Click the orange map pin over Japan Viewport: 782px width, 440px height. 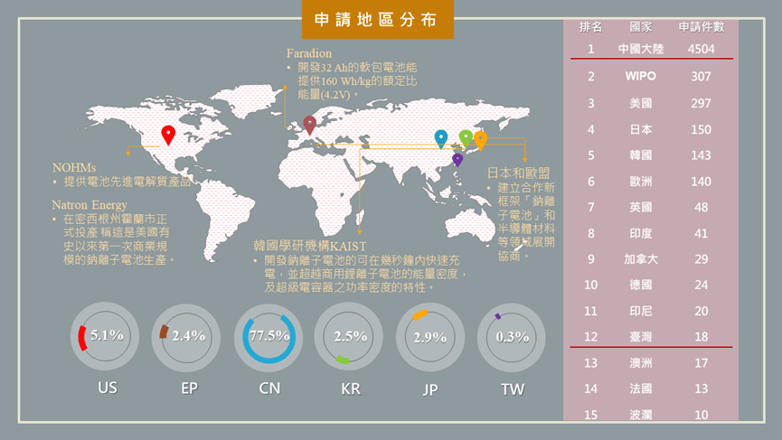(480, 139)
